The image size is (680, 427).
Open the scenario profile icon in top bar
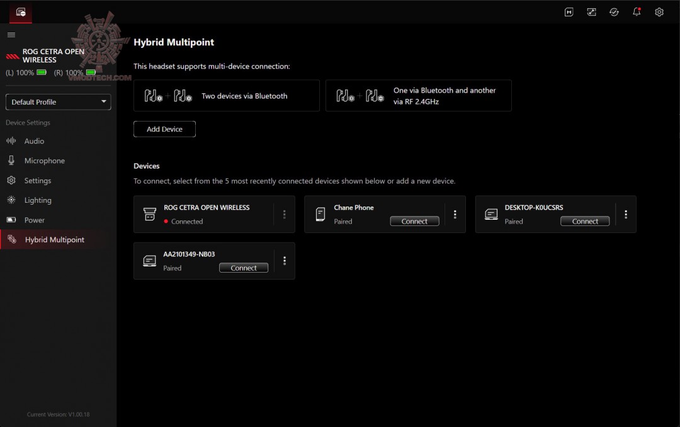591,12
